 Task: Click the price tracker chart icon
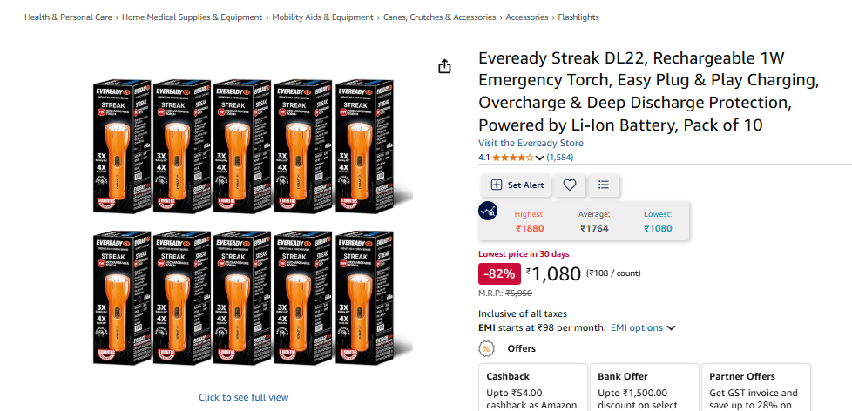click(489, 211)
